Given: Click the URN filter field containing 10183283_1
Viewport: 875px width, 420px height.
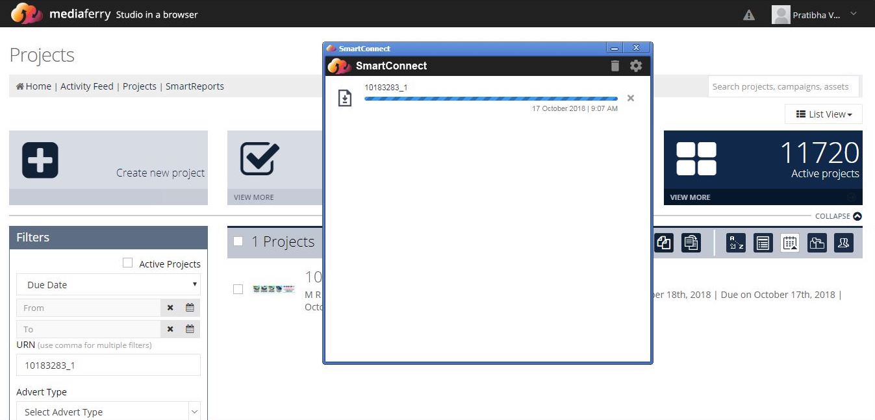Looking at the screenshot, I should (108, 365).
